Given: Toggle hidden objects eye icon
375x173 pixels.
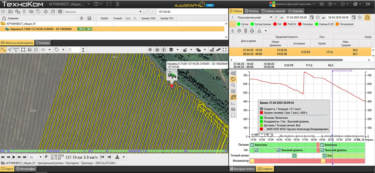Looking at the screenshot, I should pyautogui.click(x=31, y=12).
